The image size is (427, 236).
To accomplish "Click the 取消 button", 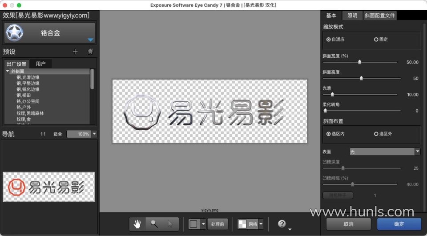I will coord(349,224).
